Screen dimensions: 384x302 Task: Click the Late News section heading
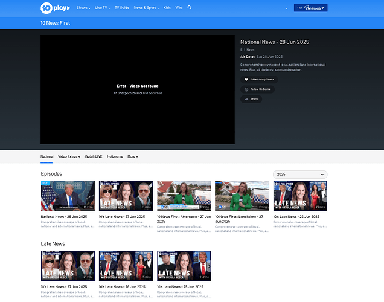(53, 243)
